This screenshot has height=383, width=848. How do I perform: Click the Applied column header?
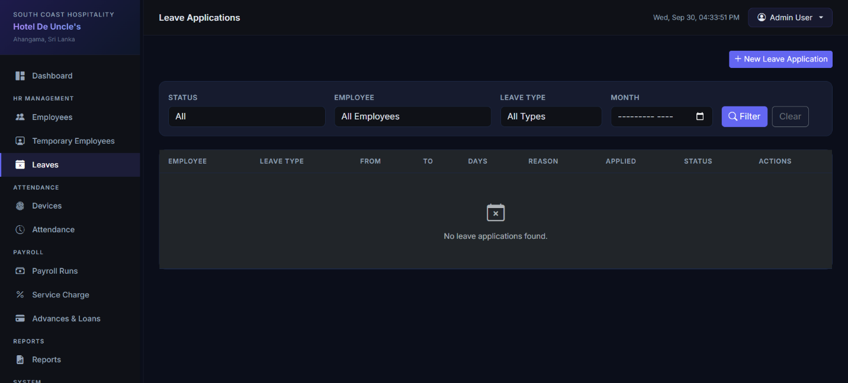point(621,161)
